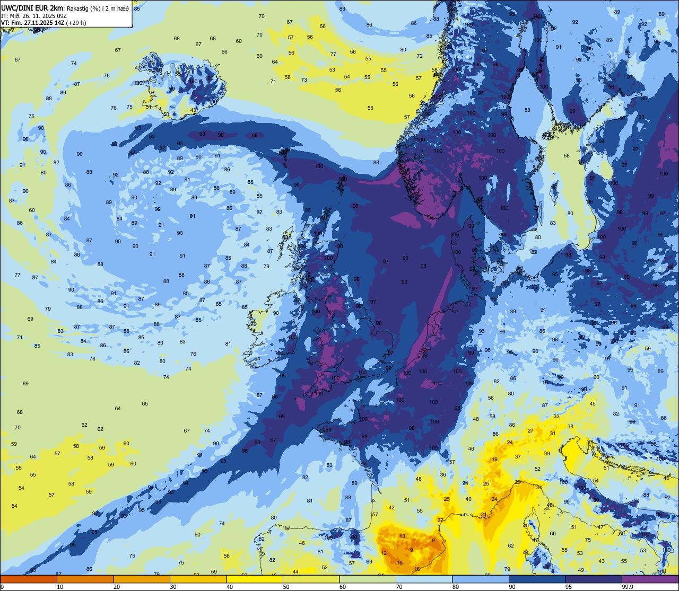679x591 pixels.
Task: Click the purple legend swatch above 99.9%
Action: (650, 579)
